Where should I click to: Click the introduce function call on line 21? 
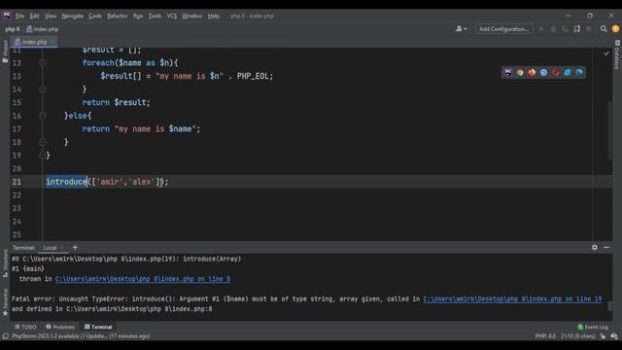(67, 182)
